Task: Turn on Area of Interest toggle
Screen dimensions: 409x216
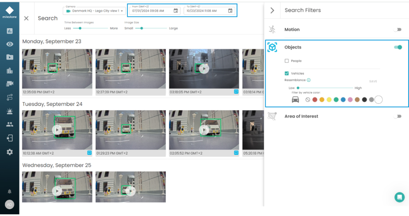Action: click(398, 116)
